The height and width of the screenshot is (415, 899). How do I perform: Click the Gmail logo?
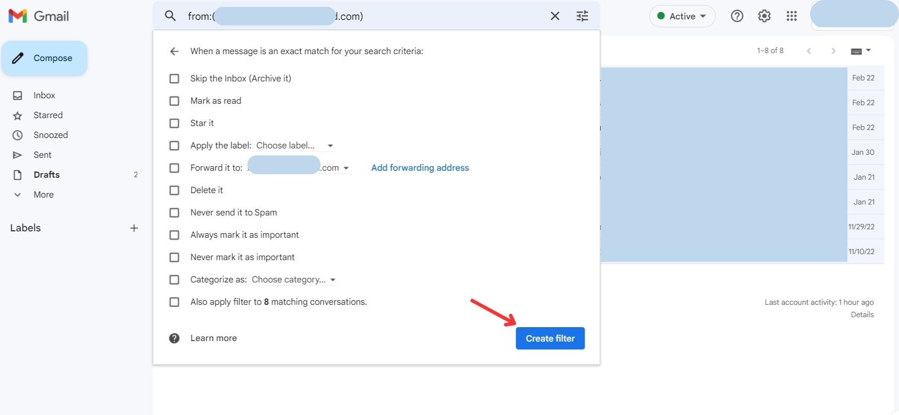39,16
